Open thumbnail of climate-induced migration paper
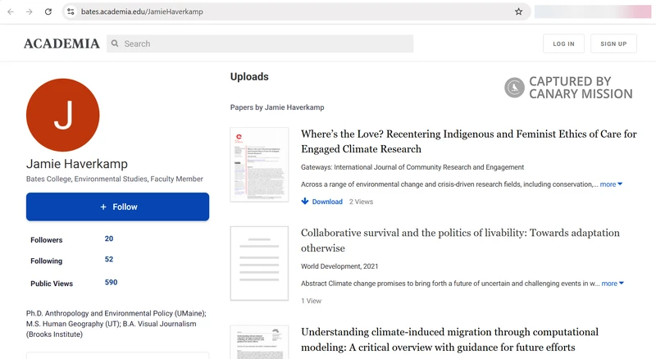656x359 pixels. pos(259,342)
